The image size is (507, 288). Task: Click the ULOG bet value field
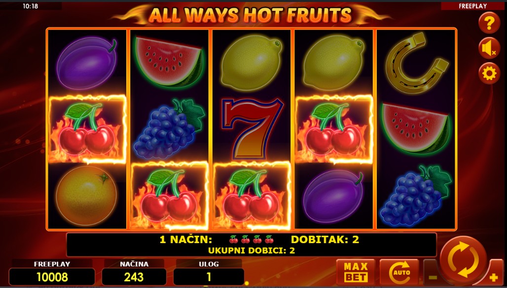[209, 277]
